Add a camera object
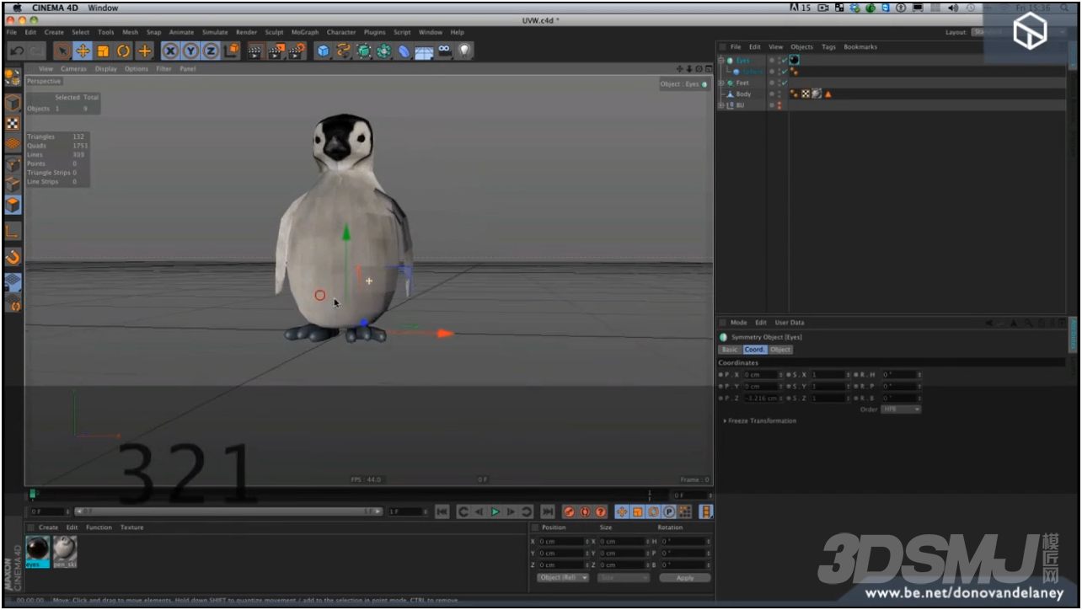This screenshot has height=610, width=1082. (444, 51)
